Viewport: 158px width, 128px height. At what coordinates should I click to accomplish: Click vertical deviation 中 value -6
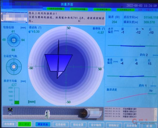point(136,63)
